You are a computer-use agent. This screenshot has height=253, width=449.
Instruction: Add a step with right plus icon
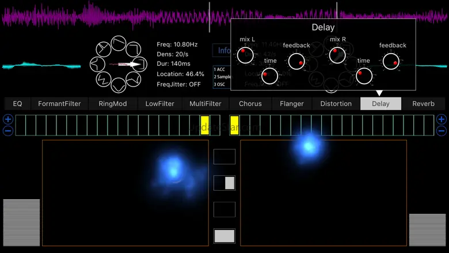[x=442, y=119]
